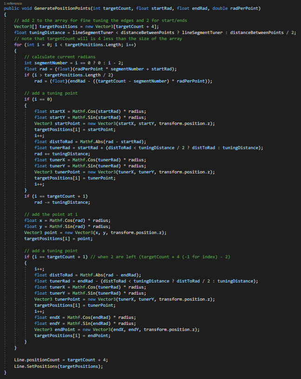This screenshot has width=301, height=379.
Task: Click the GeneratePositionPoints method name
Action: pyautogui.click(x=62, y=8)
